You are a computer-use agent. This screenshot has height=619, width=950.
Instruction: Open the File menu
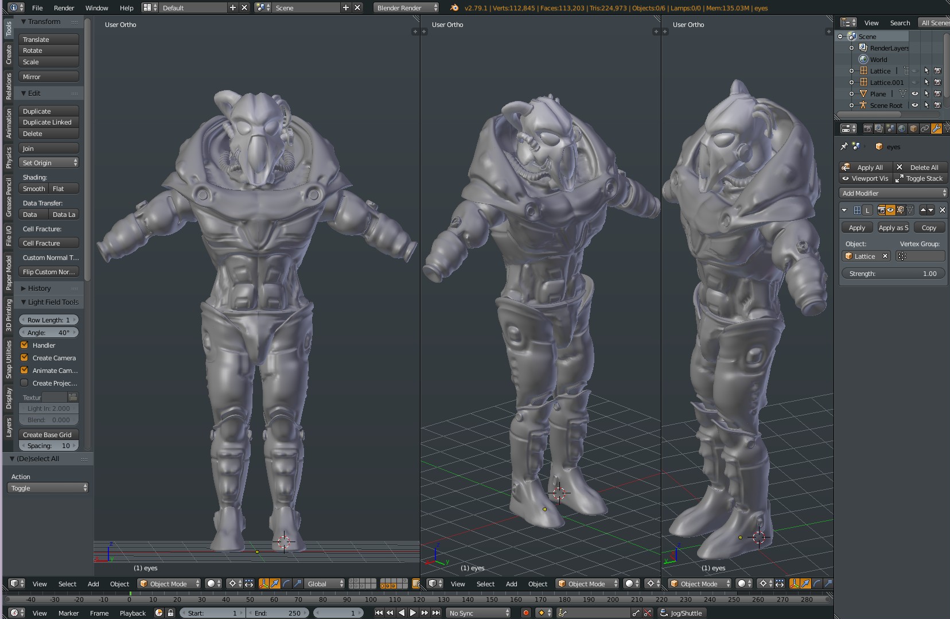coord(37,7)
